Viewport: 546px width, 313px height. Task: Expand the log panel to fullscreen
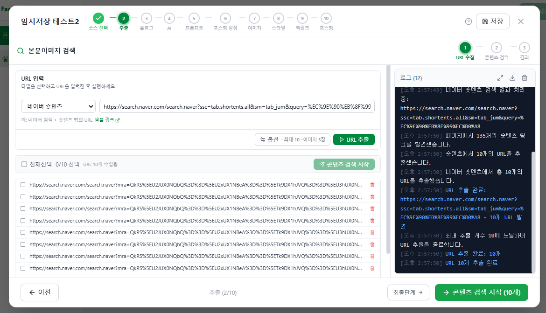(500, 78)
